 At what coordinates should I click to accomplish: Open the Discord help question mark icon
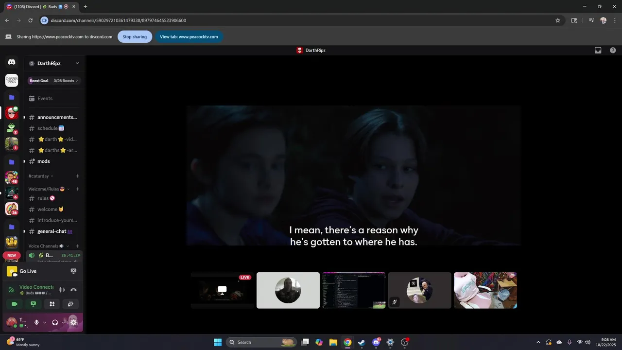click(x=613, y=50)
